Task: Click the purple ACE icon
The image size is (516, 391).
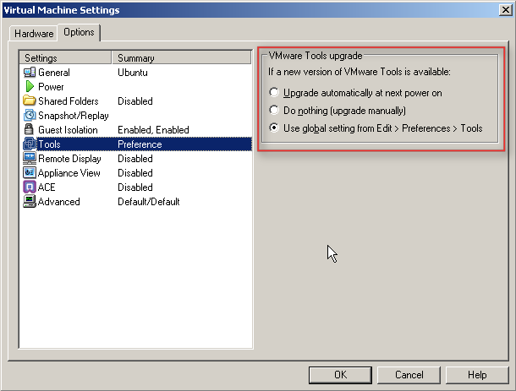Action: click(30, 187)
